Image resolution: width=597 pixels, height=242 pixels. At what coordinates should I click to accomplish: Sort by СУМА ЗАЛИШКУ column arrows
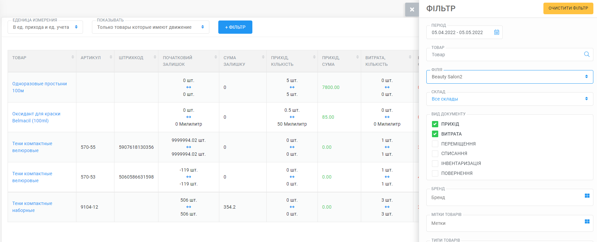[x=263, y=57]
